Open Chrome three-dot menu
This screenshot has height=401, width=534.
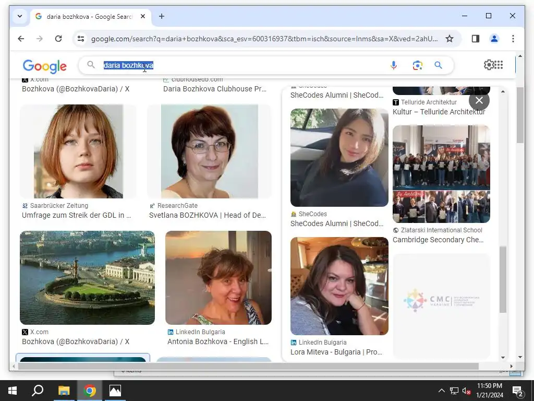(x=513, y=39)
